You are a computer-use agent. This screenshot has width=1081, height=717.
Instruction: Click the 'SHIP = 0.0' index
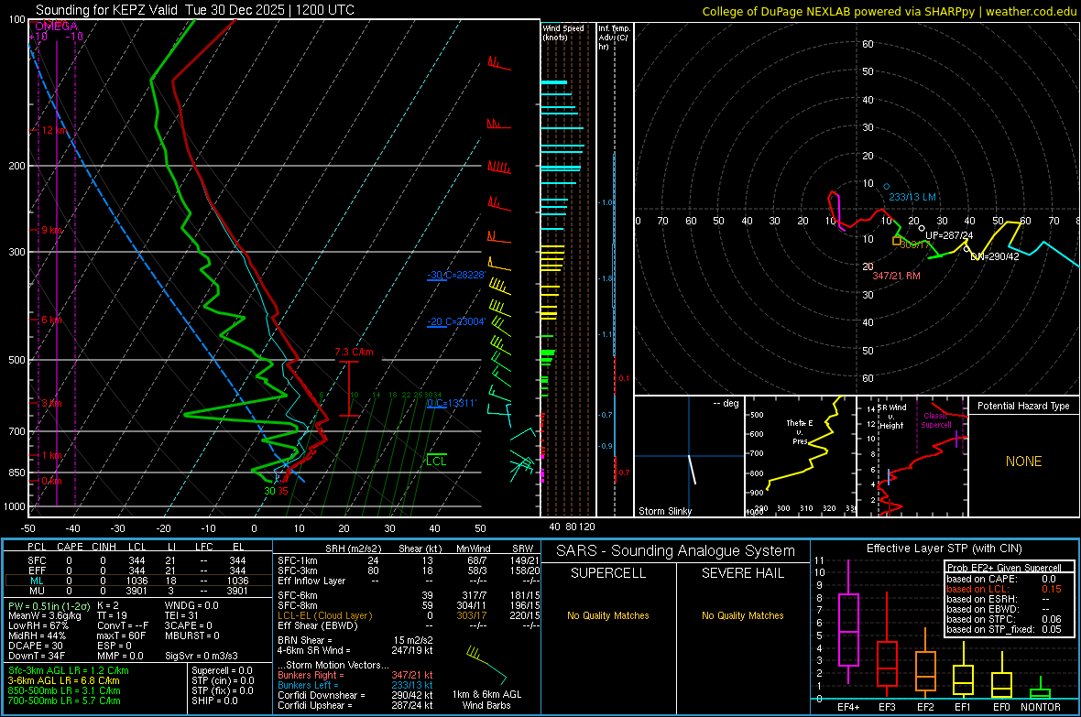pyautogui.click(x=214, y=701)
